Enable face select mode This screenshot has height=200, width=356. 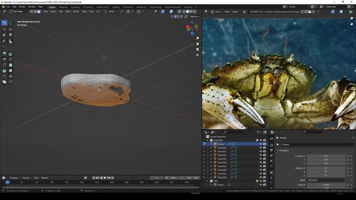point(39,12)
